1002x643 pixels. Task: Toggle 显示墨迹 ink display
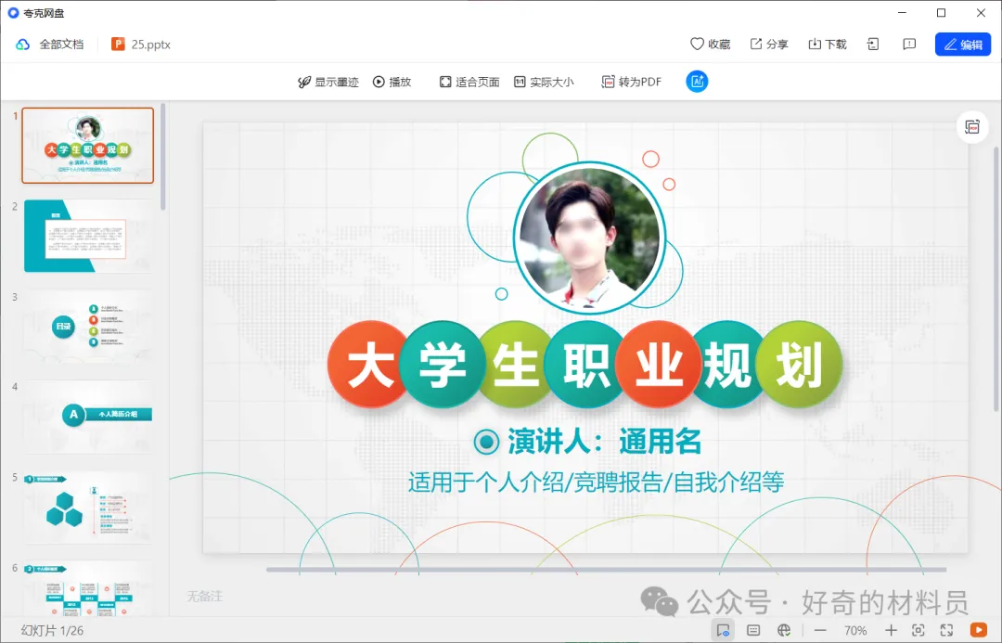328,82
